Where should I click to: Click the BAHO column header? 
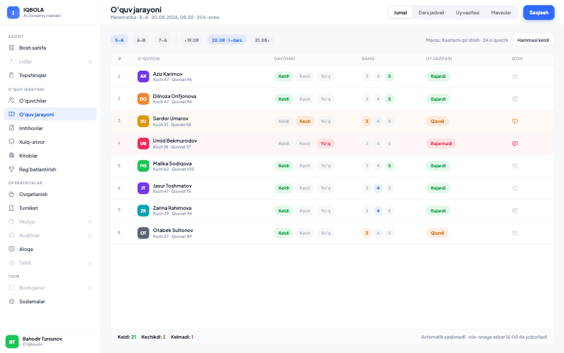coord(368,58)
